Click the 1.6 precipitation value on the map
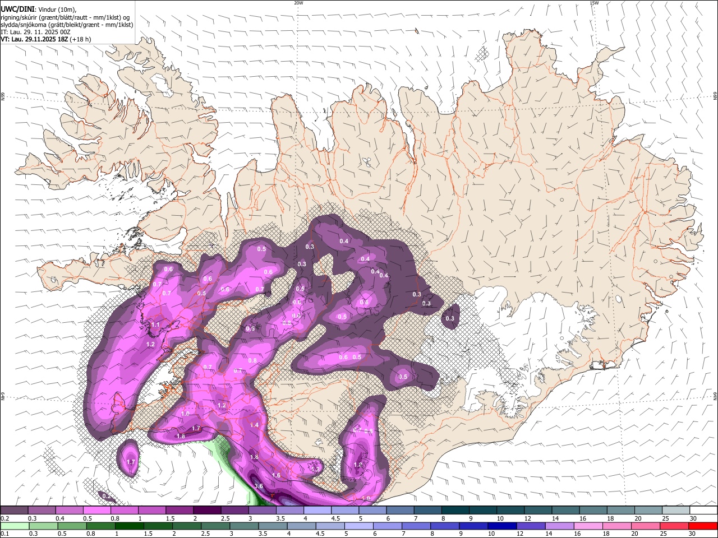Viewport: 718px width, 538px height. tap(276, 475)
